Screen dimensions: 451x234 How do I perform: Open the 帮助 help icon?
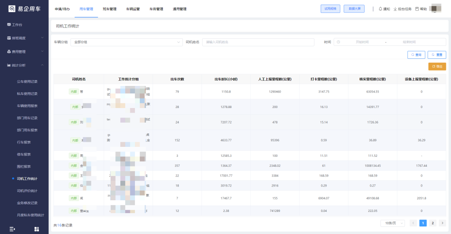[421, 9]
